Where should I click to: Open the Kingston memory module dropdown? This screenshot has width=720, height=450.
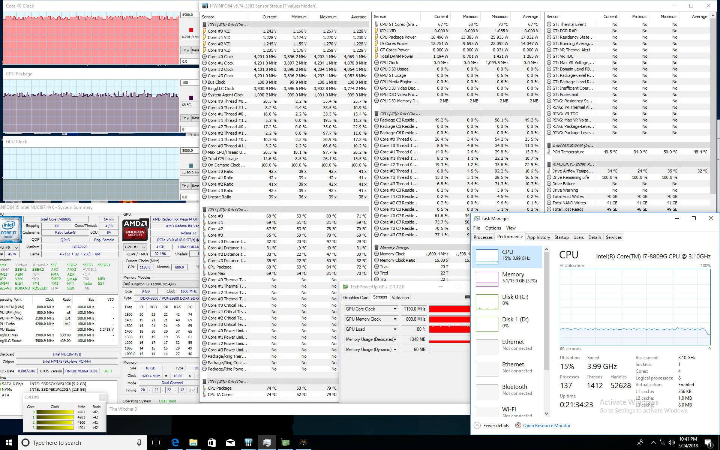point(161,284)
